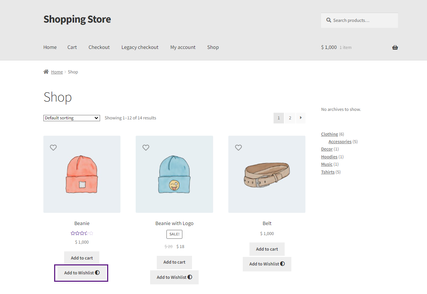Add Beanie with Logo to Wishlist

(x=174, y=277)
